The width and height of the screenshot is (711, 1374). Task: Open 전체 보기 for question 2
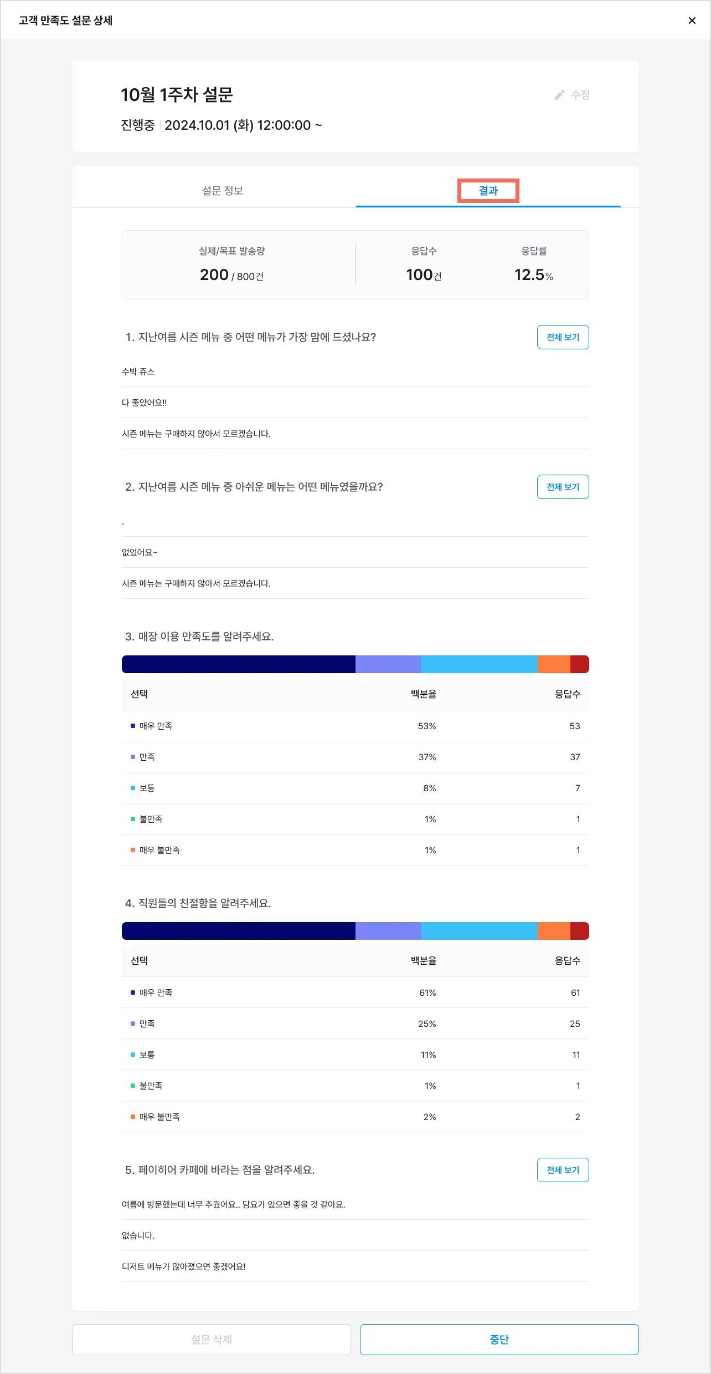point(563,487)
